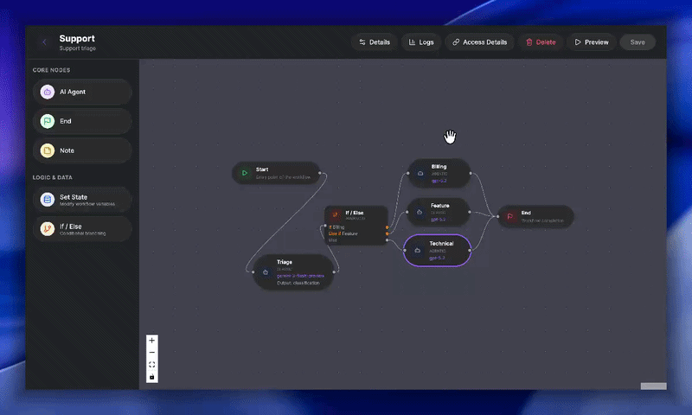Viewport: 692px width, 415px height.
Task: Open Access Details
Action: [478, 41]
